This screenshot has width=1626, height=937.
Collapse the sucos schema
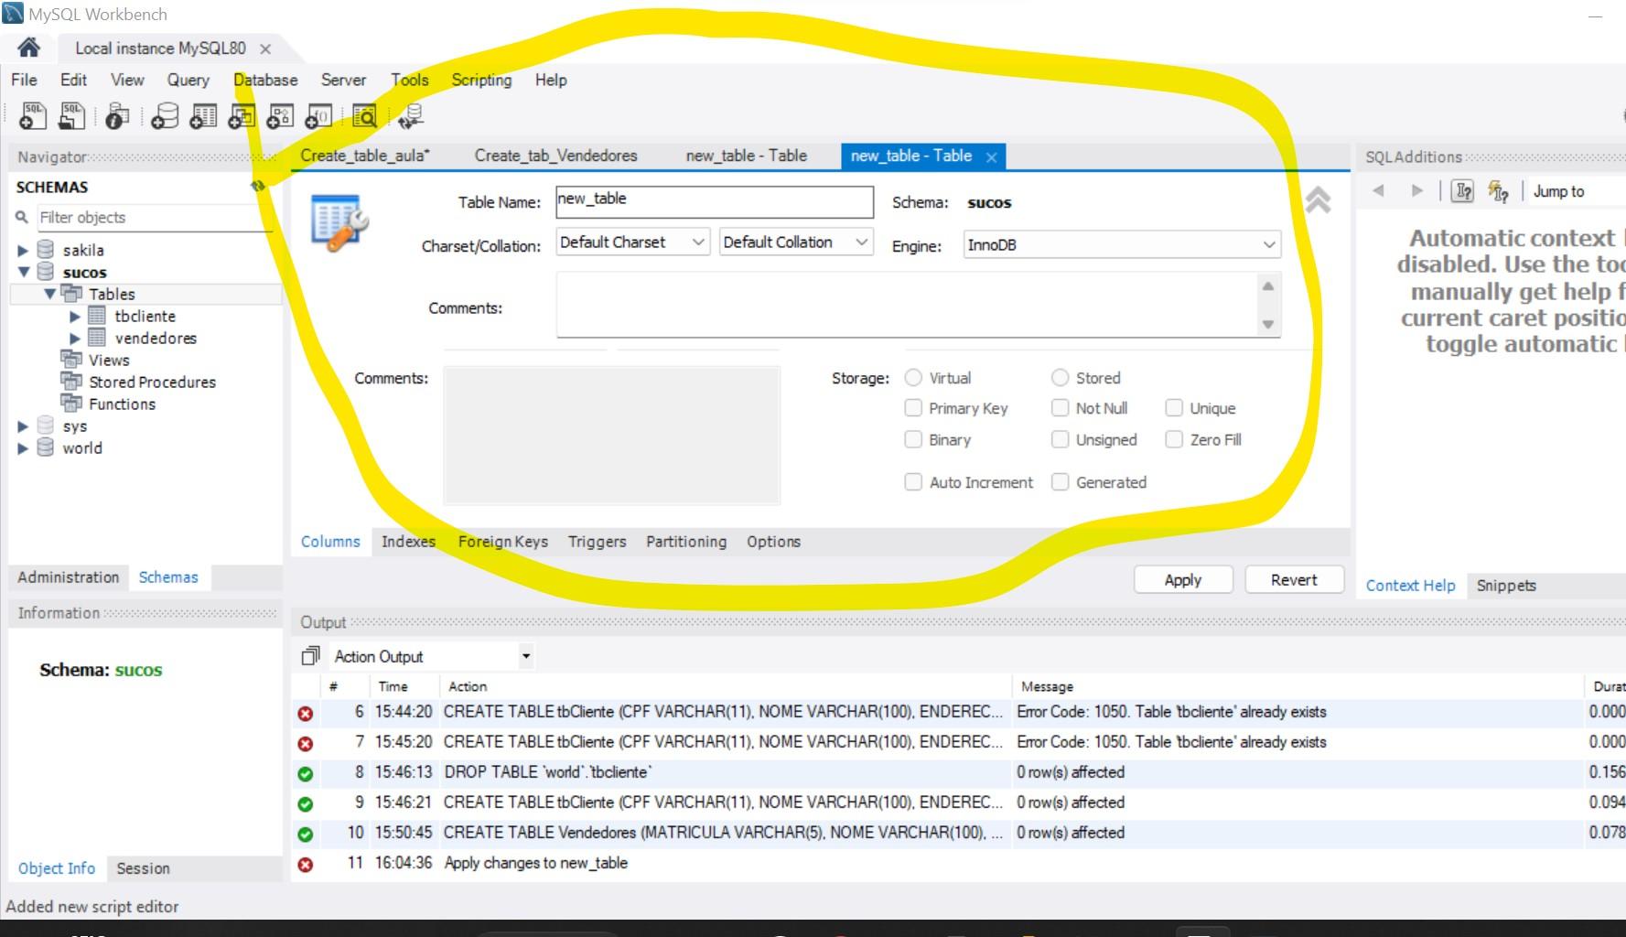(24, 272)
